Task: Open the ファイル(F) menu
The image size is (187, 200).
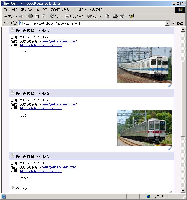Action: 10,9
